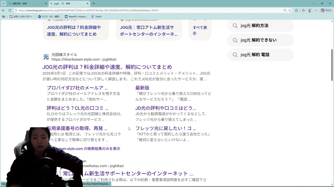Open the Extensions puzzle icon

[x=296, y=10]
